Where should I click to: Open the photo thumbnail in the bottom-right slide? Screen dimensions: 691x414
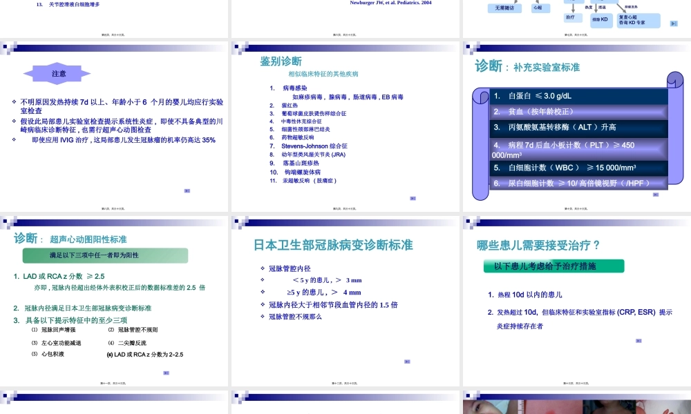click(576, 407)
